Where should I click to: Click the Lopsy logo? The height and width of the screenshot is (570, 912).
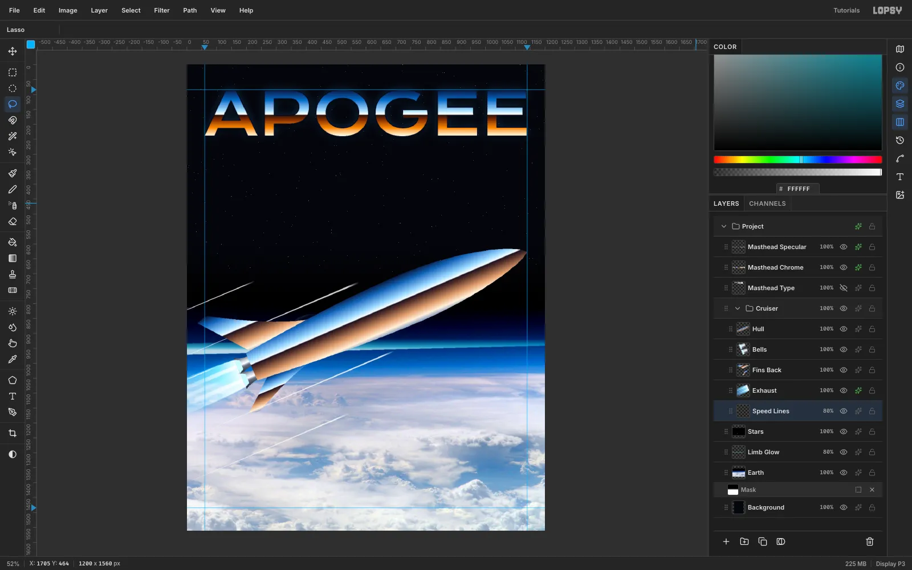click(x=887, y=10)
